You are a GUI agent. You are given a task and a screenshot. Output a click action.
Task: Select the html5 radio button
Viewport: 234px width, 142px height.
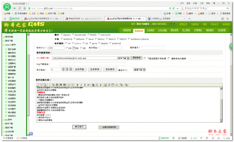pyautogui.click(x=89, y=35)
